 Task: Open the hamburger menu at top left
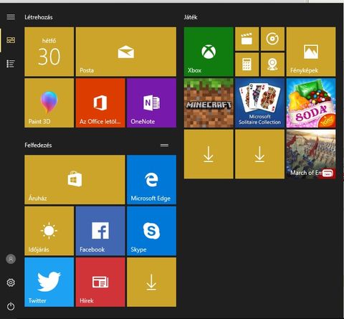(x=11, y=17)
